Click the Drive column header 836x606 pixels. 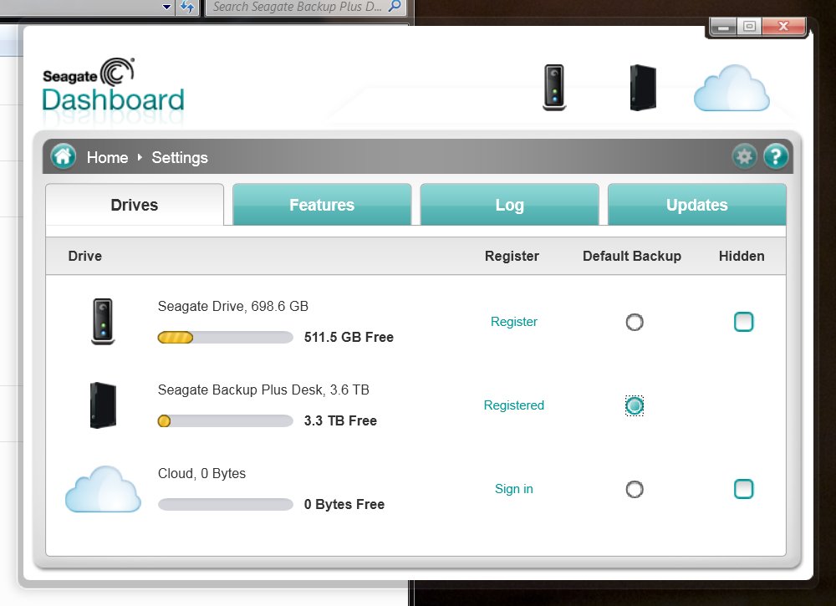(84, 256)
